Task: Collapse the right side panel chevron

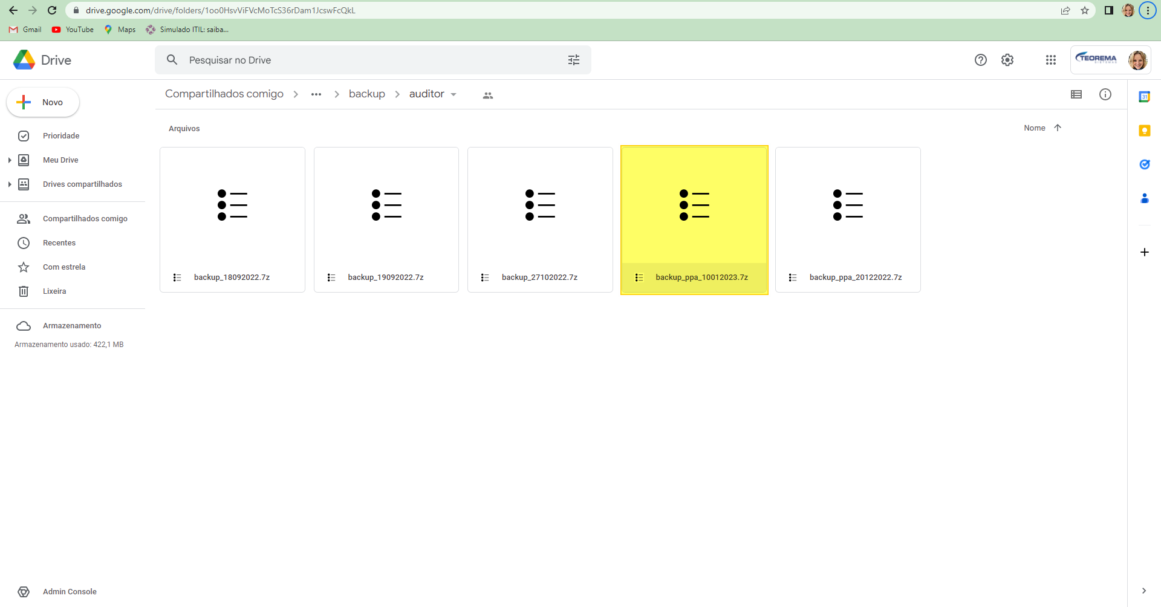Action: (1144, 591)
